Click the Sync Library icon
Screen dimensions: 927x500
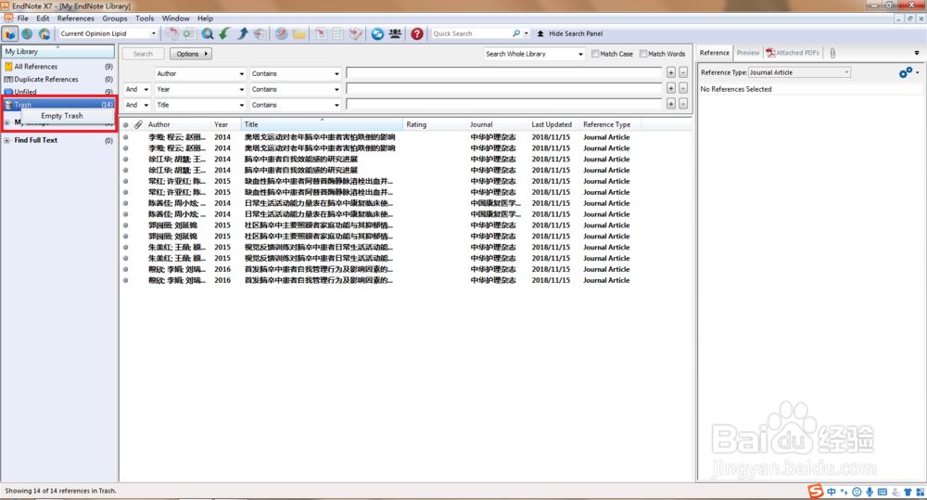click(377, 33)
